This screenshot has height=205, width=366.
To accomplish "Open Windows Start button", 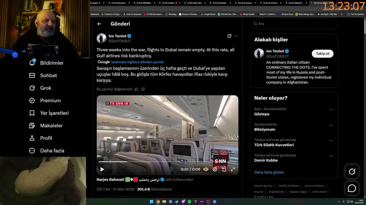I will (x=152, y=202).
